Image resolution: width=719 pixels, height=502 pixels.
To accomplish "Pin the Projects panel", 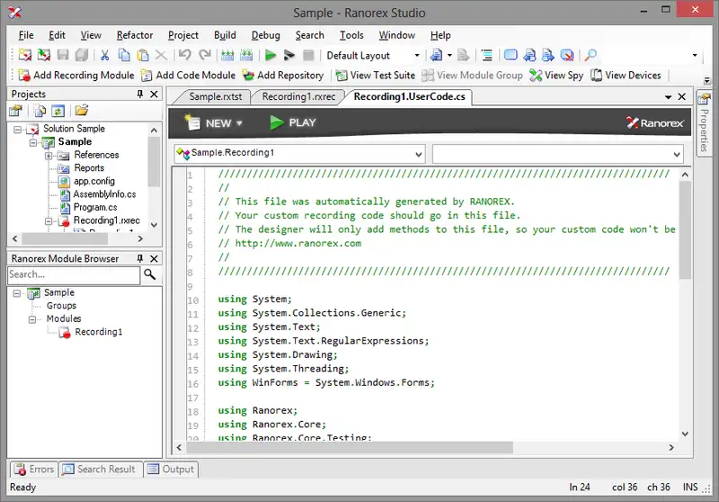I will 140,94.
